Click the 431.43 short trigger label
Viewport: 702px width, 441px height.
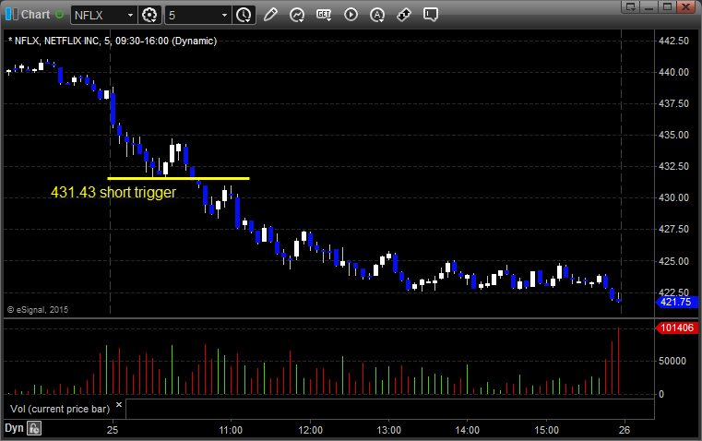click(113, 192)
